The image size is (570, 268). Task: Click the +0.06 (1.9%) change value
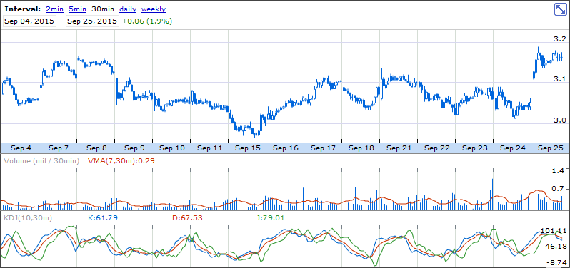(147, 21)
